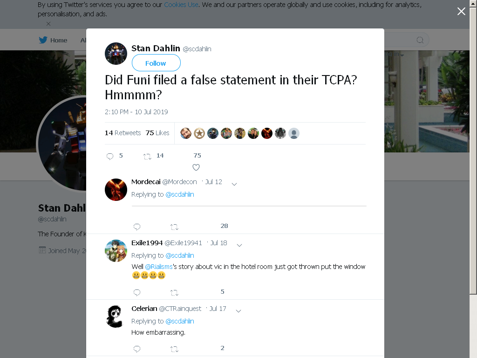The image size is (477, 358).
Task: Retweet Stan Dahlin's main tweet
Action: click(147, 157)
